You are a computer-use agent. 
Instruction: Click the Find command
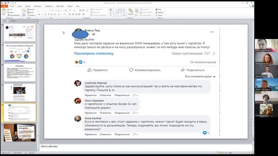pyautogui.click(x=158, y=10)
